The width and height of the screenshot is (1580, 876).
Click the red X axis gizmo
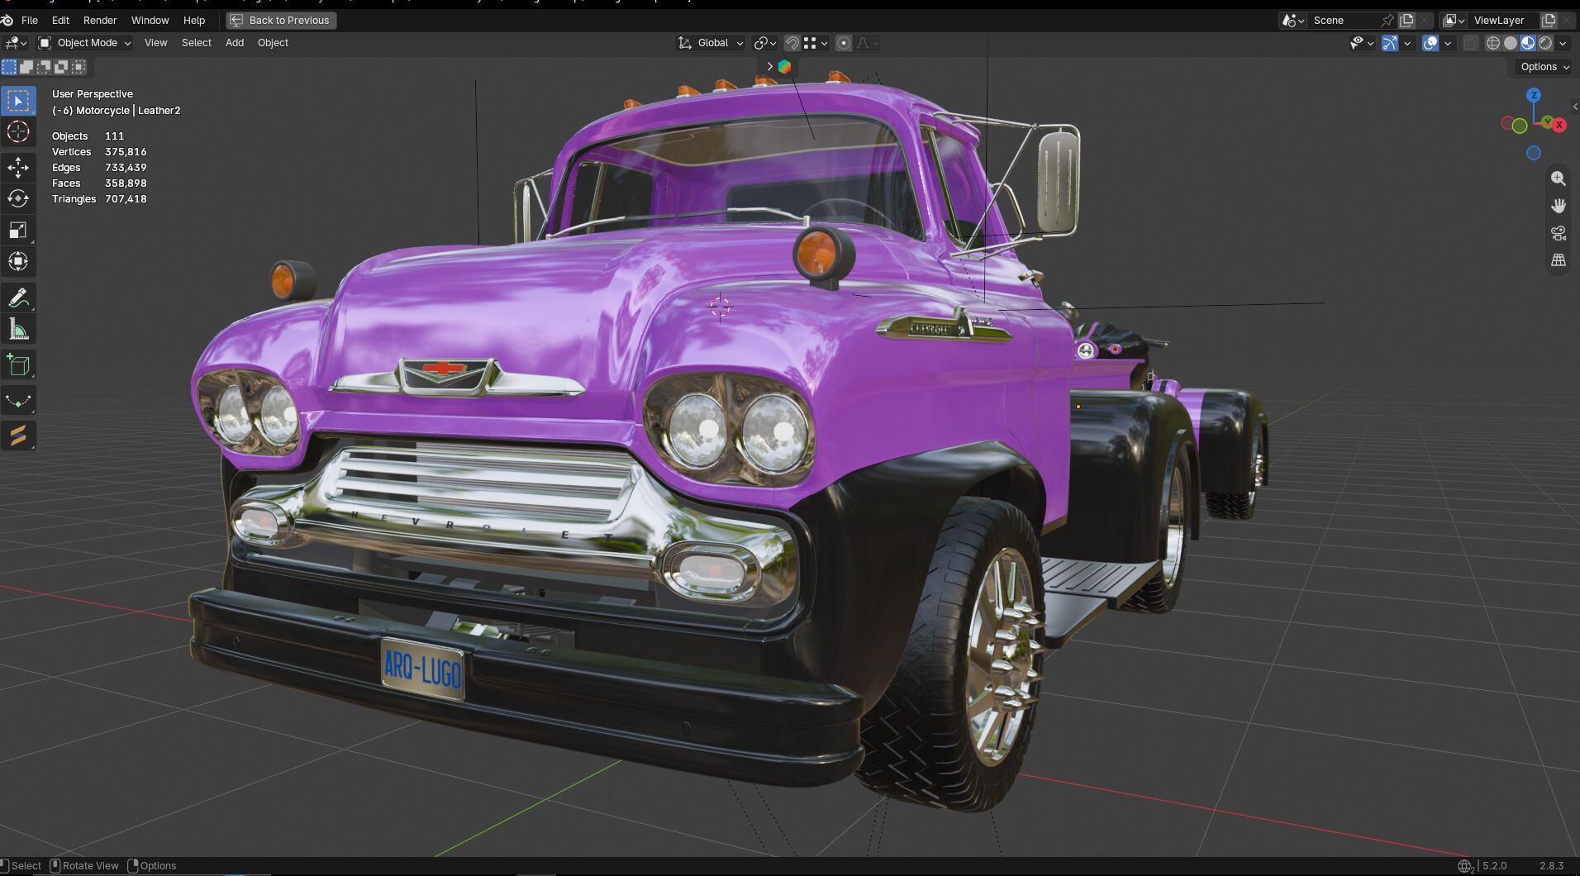coord(1559,125)
